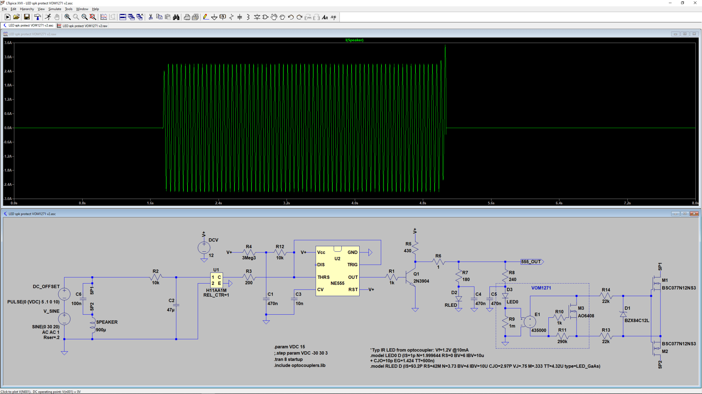Select the Move hand tool
Image resolution: width=702 pixels, height=394 pixels.
tap(274, 17)
